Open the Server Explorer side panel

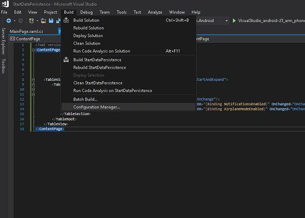(x=3, y=41)
